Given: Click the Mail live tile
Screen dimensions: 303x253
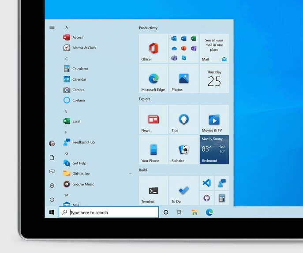Looking at the screenshot, I should click(x=214, y=48).
